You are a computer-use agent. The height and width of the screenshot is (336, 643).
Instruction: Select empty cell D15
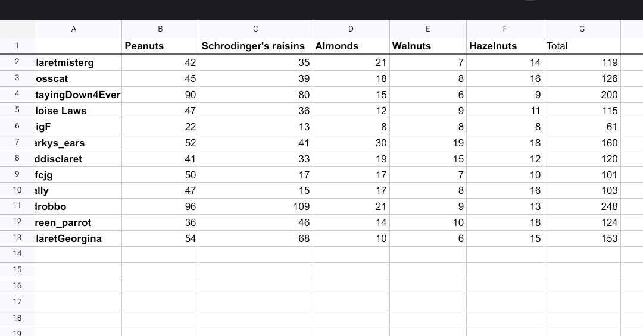pos(351,270)
